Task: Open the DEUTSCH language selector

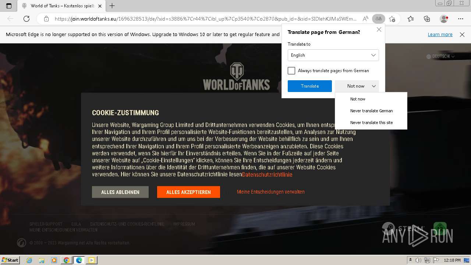Action: (440, 56)
